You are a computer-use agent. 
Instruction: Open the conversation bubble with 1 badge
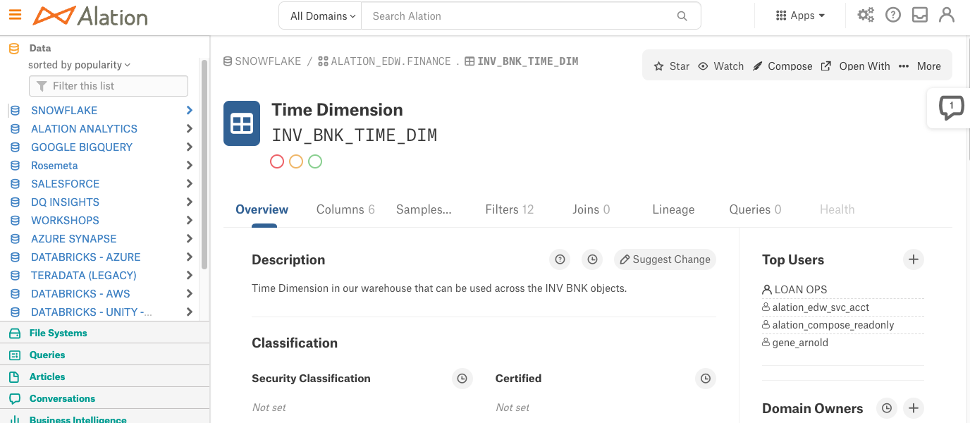(x=951, y=108)
